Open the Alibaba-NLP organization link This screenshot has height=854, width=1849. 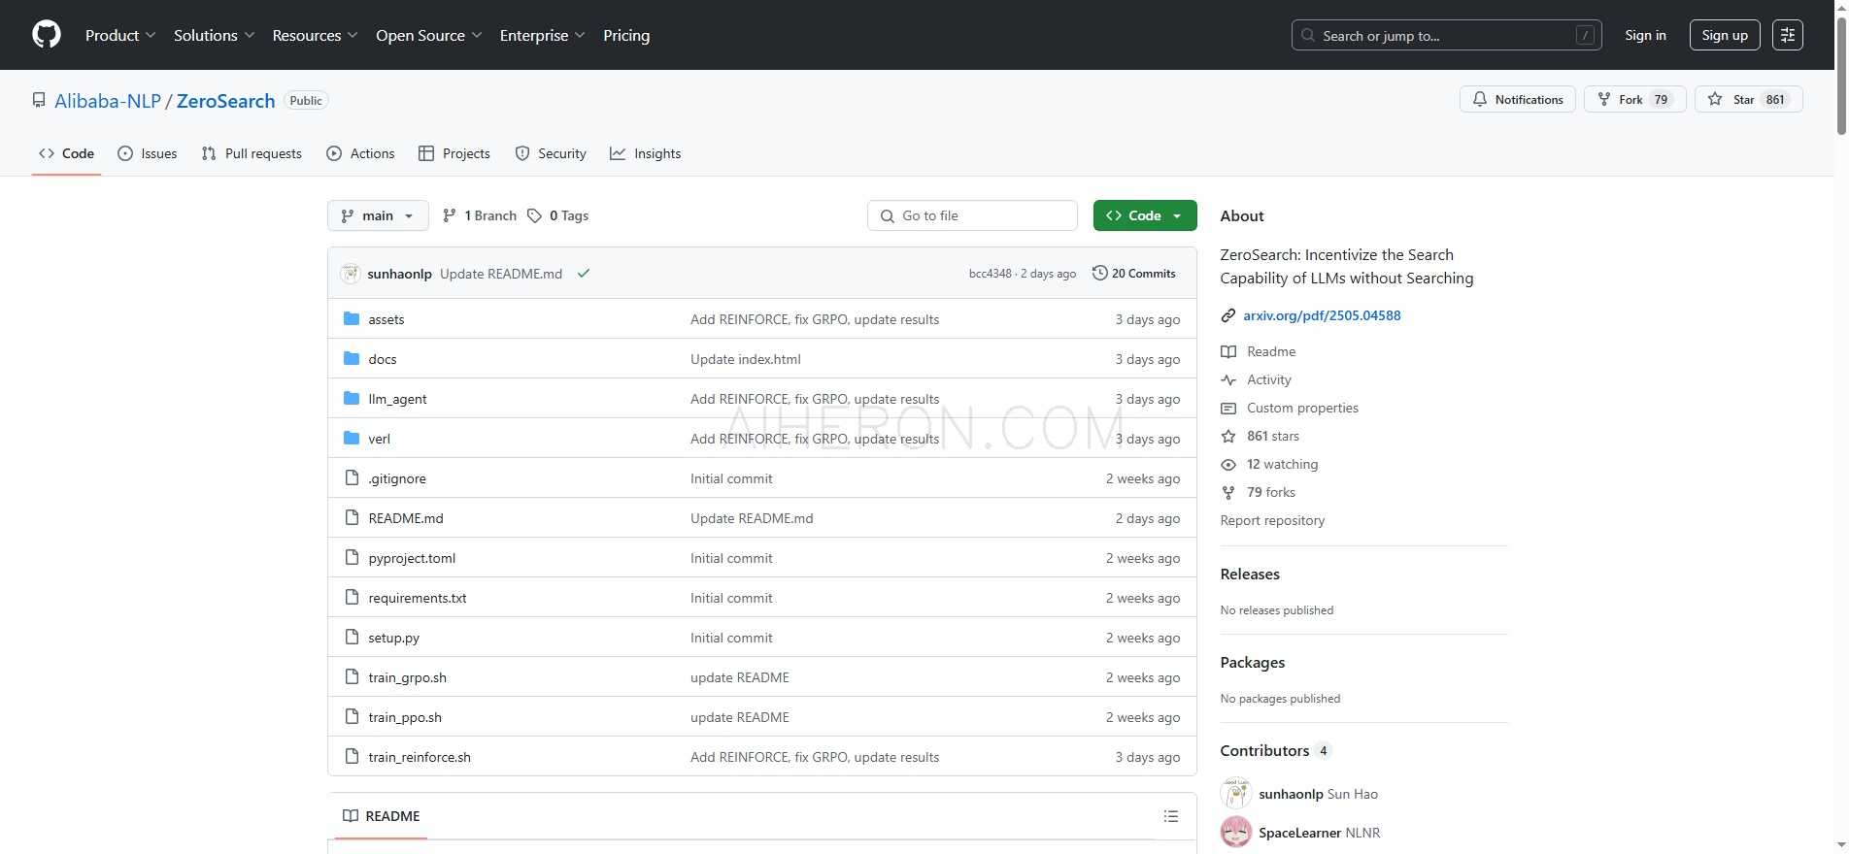tap(108, 101)
